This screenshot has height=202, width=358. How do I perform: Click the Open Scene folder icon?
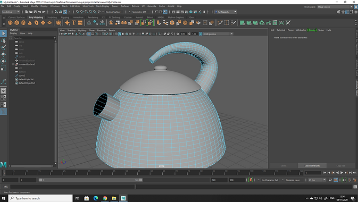pos(31,12)
